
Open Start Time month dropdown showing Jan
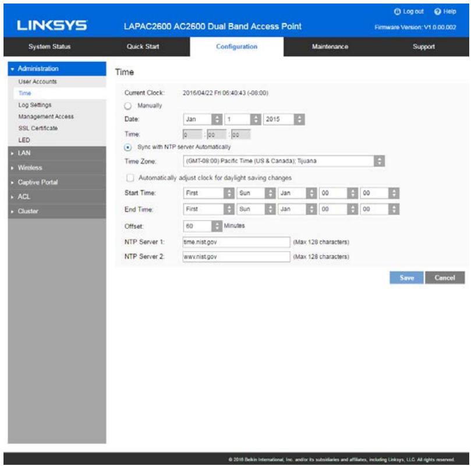298,193
